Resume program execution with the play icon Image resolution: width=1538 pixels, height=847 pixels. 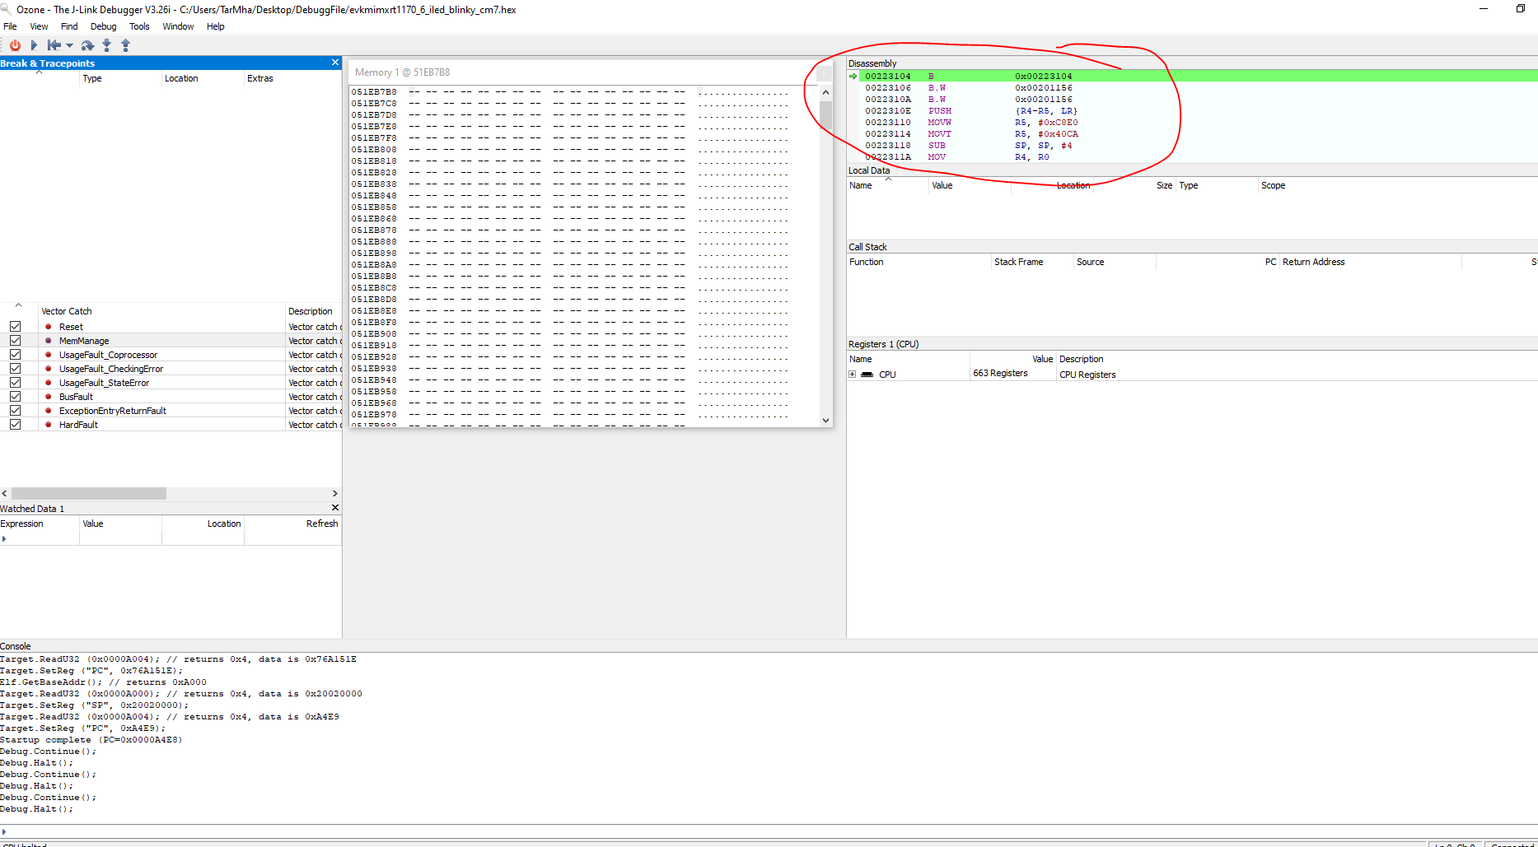pos(34,45)
